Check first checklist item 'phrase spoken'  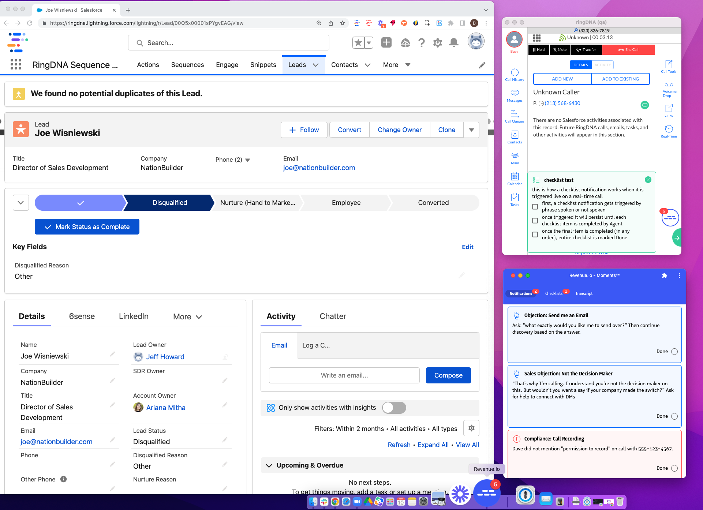[535, 207]
